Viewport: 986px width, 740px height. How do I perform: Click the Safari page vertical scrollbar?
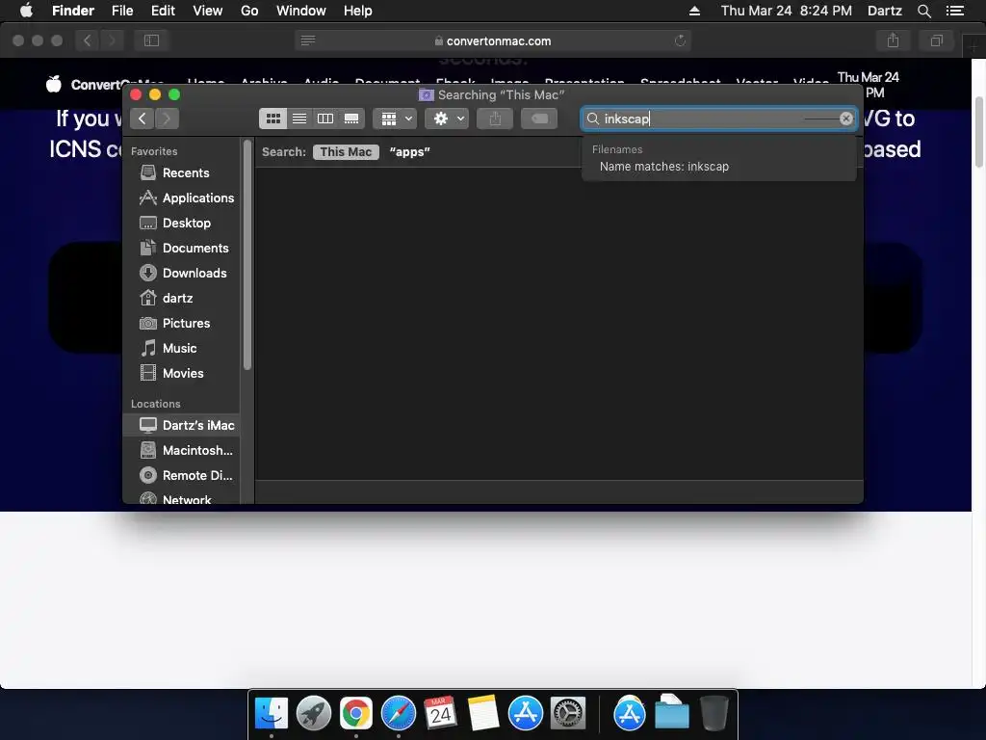(x=978, y=132)
